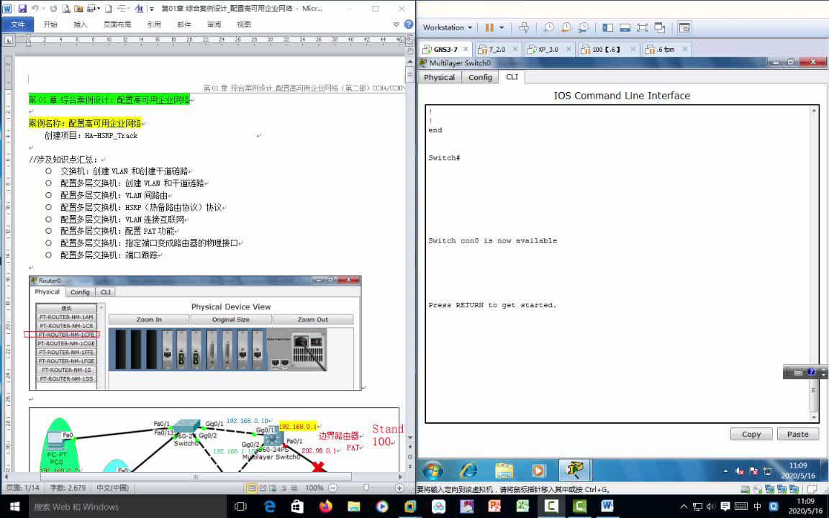Viewport: 829px width, 518px height.
Task: Open the Workstation dropdown menu
Action: 447,28
